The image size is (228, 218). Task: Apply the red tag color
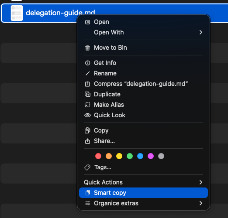[x=98, y=156]
